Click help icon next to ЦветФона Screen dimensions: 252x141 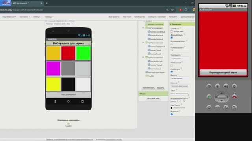click(180, 28)
